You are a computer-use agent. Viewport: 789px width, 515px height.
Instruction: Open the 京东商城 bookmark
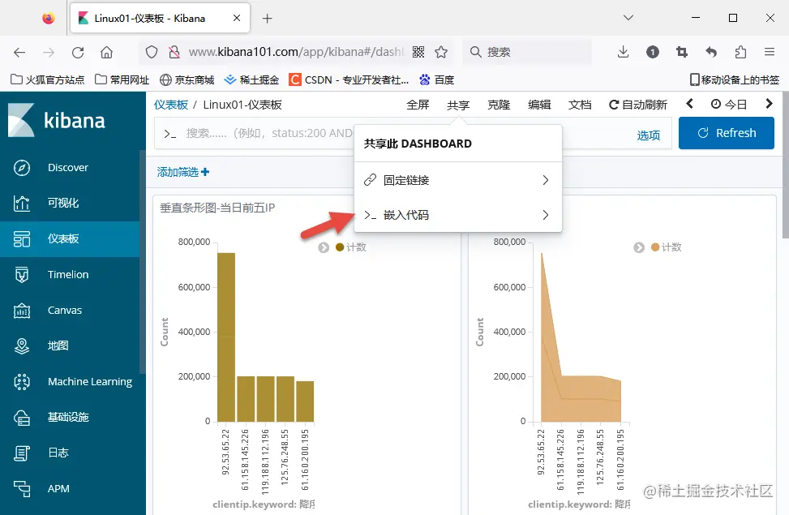187,79
